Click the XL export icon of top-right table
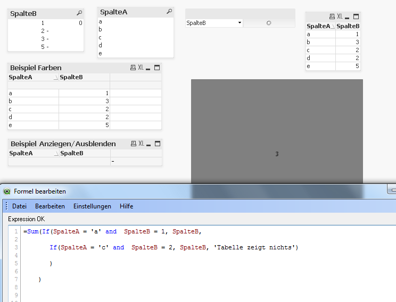Viewport: 396px width, 302px height. (340, 16)
